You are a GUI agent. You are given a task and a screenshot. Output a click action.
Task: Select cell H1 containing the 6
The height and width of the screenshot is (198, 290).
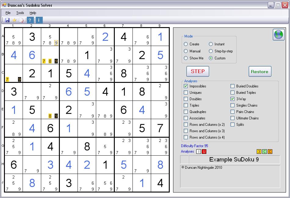pos(14,165)
